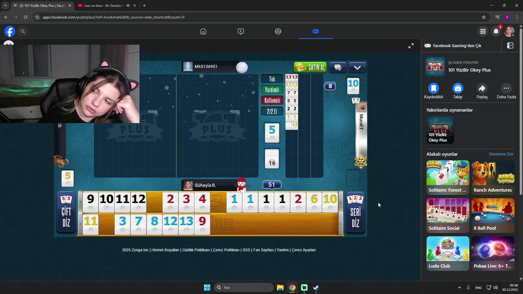The width and height of the screenshot is (523, 294).
Task: Click the Çerez Politikası link
Action: (x=226, y=250)
